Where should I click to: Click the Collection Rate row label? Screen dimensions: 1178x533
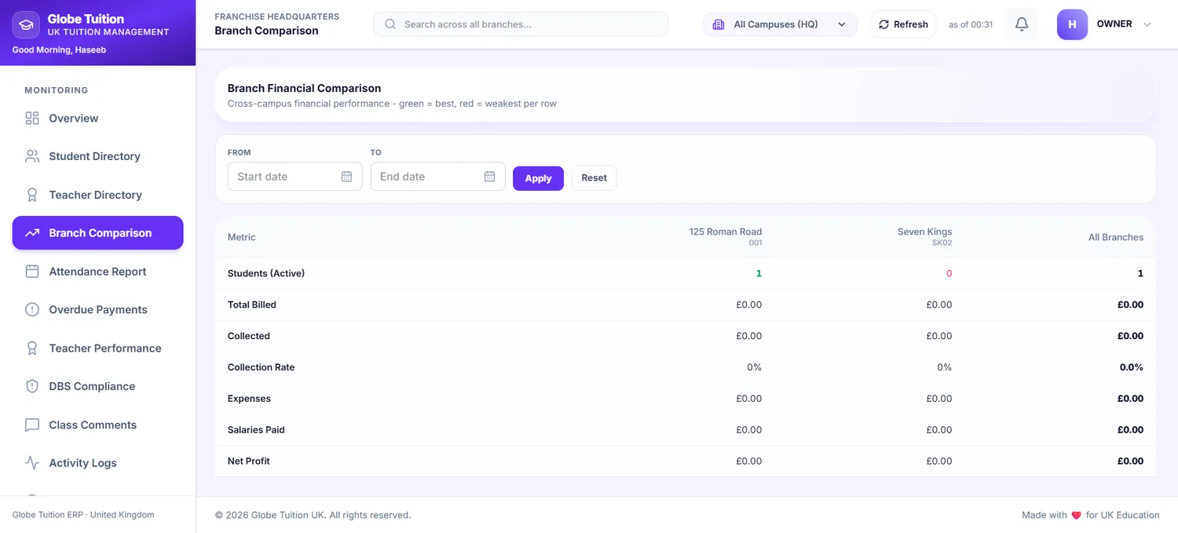(261, 367)
